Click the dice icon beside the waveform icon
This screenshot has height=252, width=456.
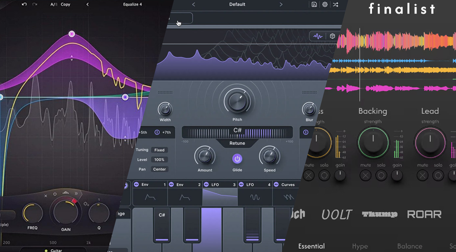[332, 36]
